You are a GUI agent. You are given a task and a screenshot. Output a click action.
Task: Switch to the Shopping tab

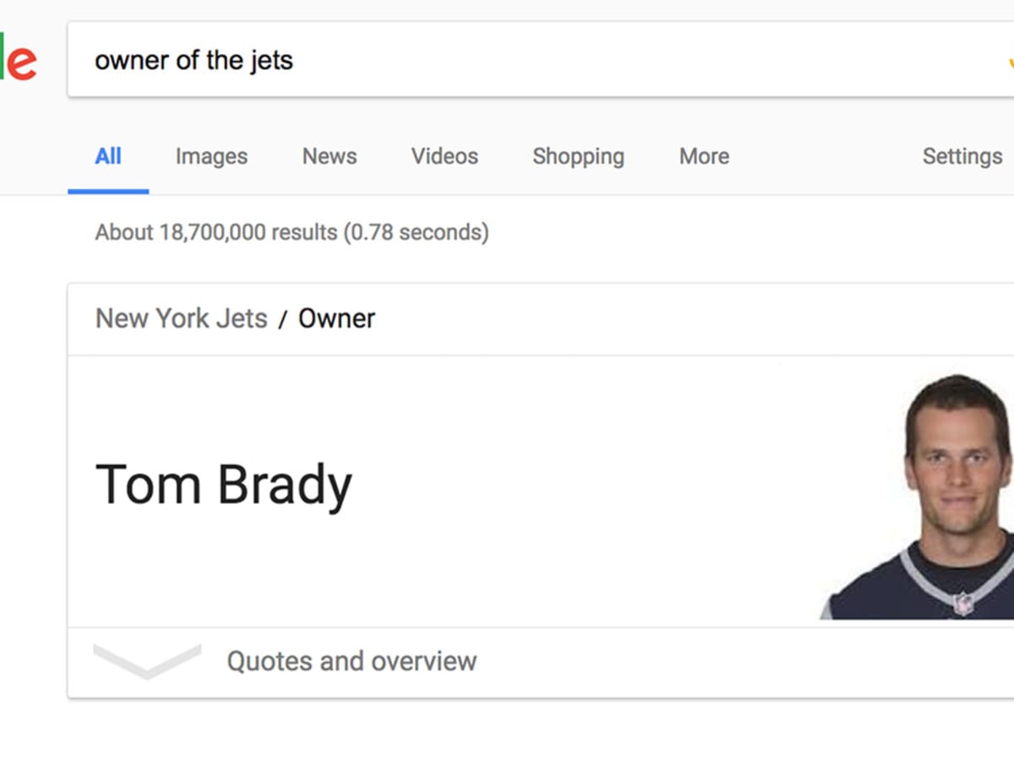[x=578, y=156]
